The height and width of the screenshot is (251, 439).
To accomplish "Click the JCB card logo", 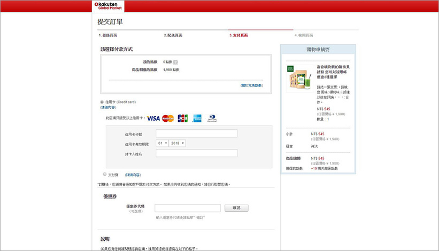I will (x=183, y=118).
